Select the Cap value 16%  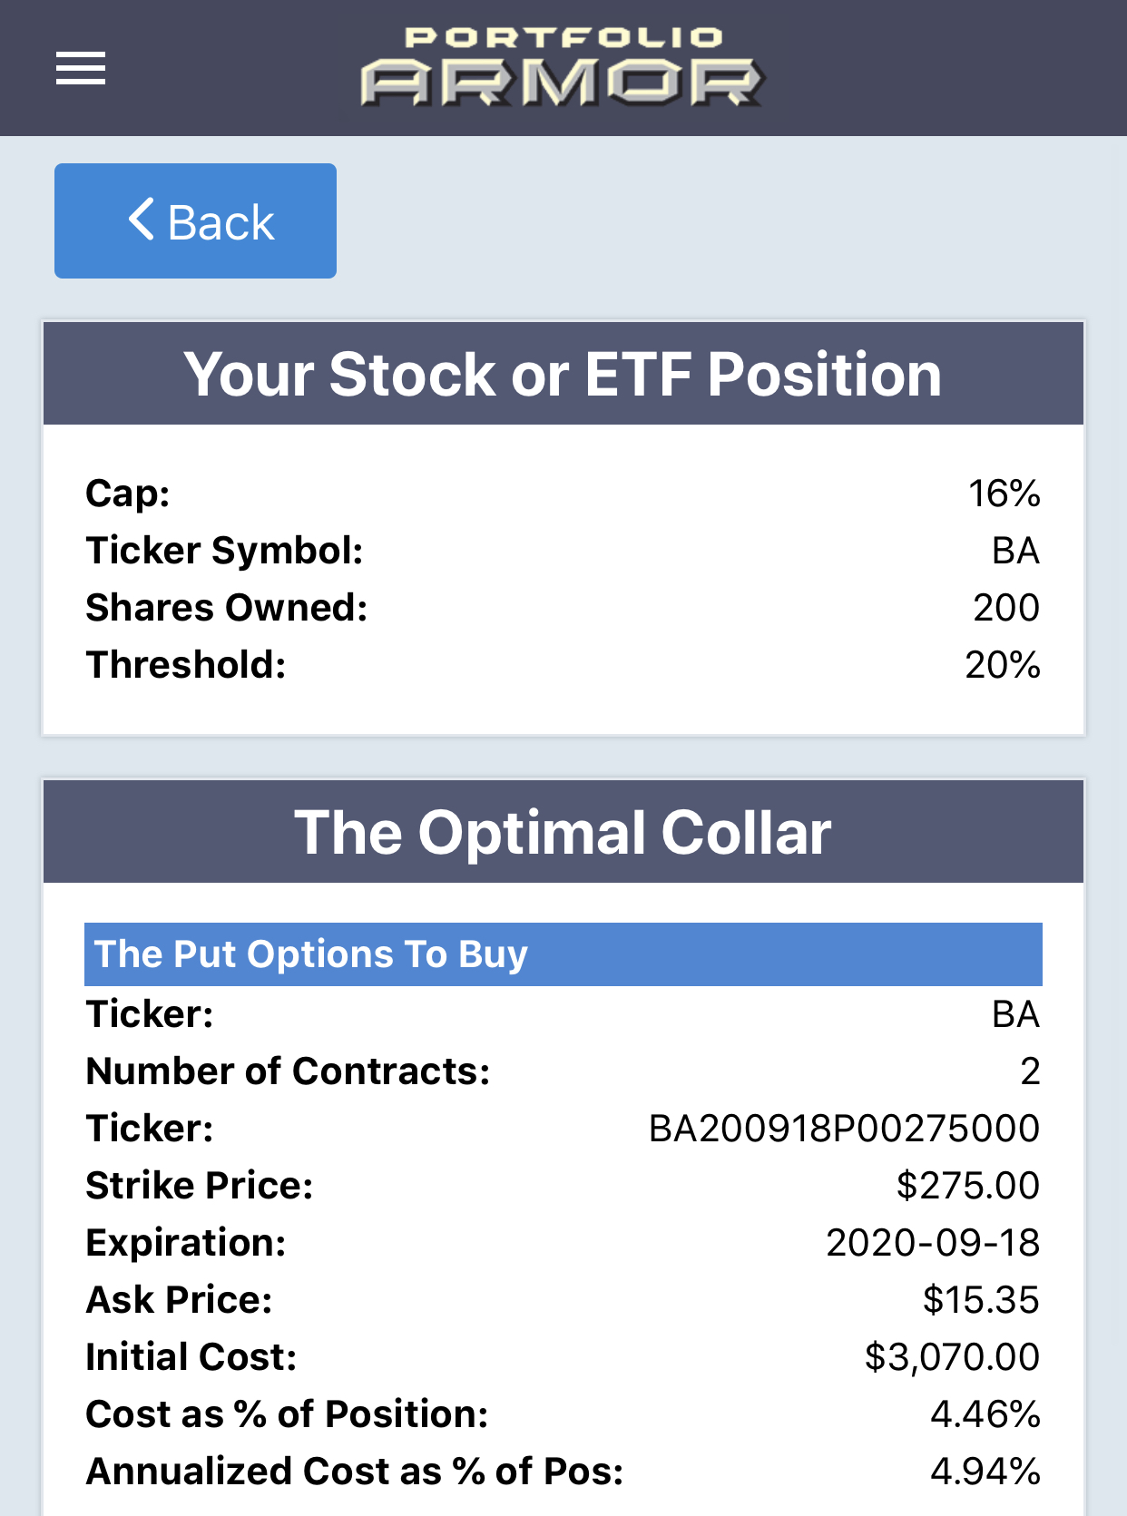1004,494
